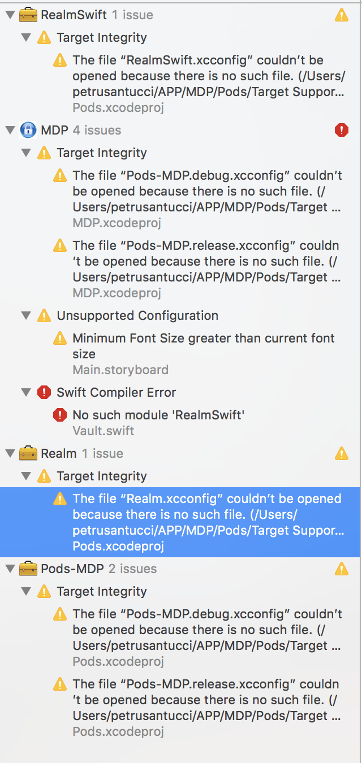The image size is (362, 763).
Task: Click the RealmSwift toolbox target icon
Action: (x=28, y=15)
